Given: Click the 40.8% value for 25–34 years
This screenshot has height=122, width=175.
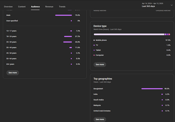Looking at the screenshot, I should 77,42.
